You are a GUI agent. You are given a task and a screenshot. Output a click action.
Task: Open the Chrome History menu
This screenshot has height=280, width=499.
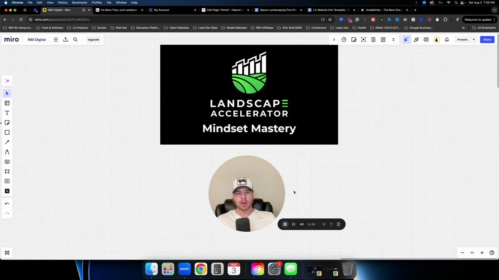[x=62, y=3]
